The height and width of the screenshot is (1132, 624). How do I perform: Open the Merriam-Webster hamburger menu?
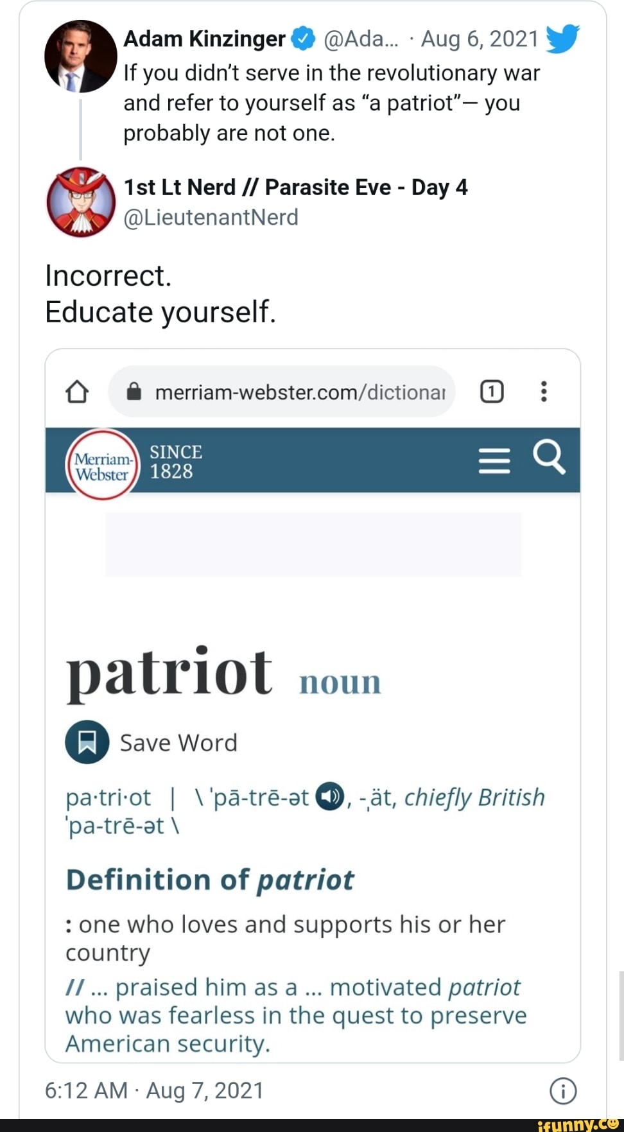[494, 460]
